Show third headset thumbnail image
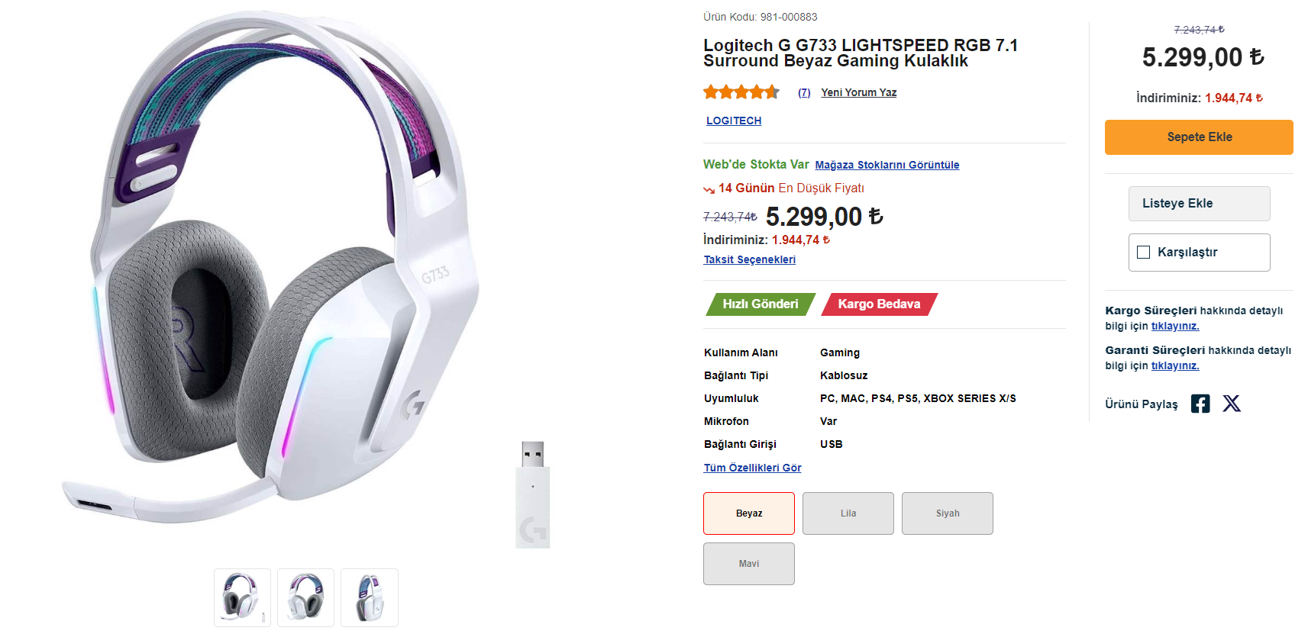The image size is (1308, 634). (369, 597)
